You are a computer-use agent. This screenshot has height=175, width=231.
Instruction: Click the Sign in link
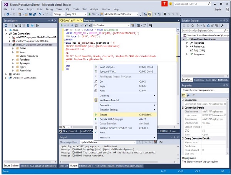(x=218, y=9)
